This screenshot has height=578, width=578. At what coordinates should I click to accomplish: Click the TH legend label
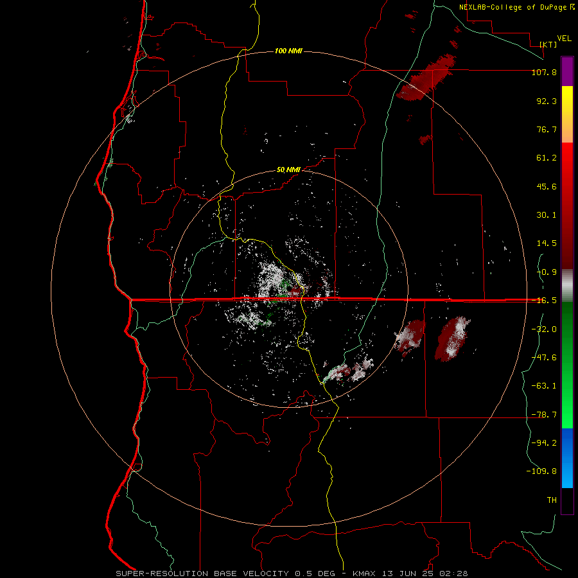pyautogui.click(x=552, y=500)
